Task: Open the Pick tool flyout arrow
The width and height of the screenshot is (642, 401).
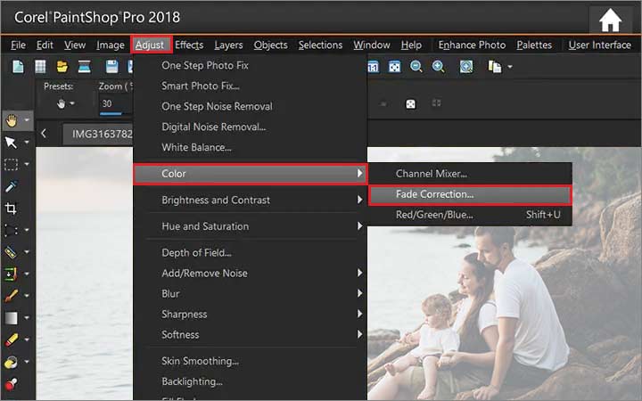Action: click(27, 143)
